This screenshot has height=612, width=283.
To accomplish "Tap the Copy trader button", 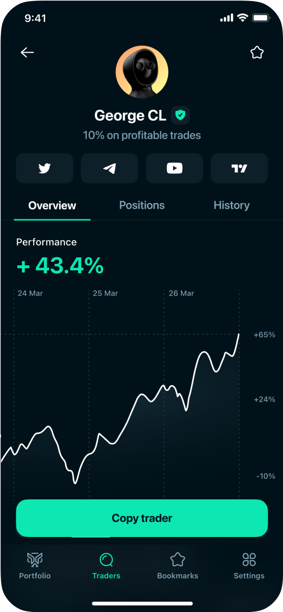I will pos(142,518).
